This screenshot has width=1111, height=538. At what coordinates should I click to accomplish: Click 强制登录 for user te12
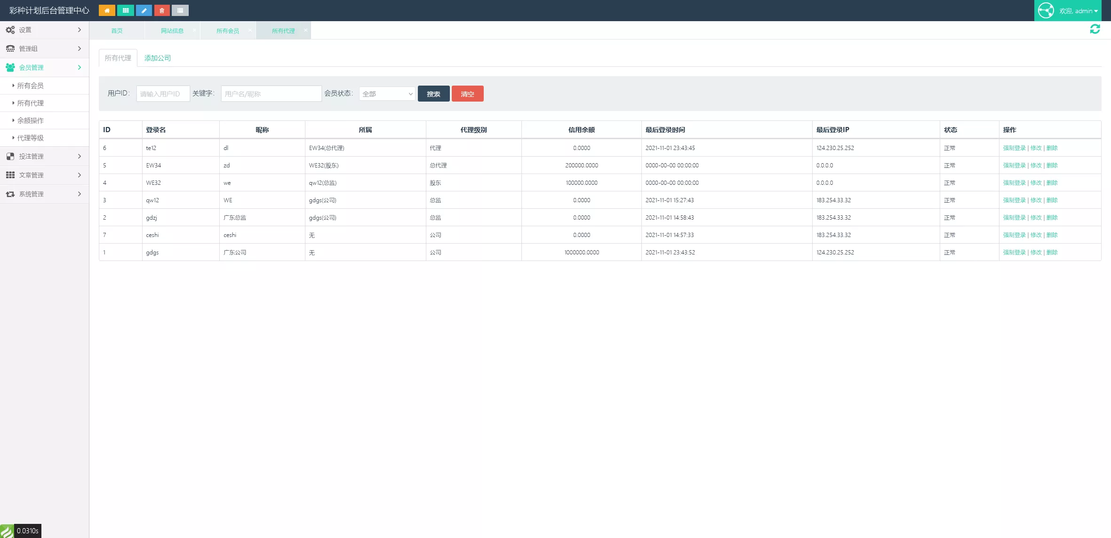click(x=1014, y=148)
